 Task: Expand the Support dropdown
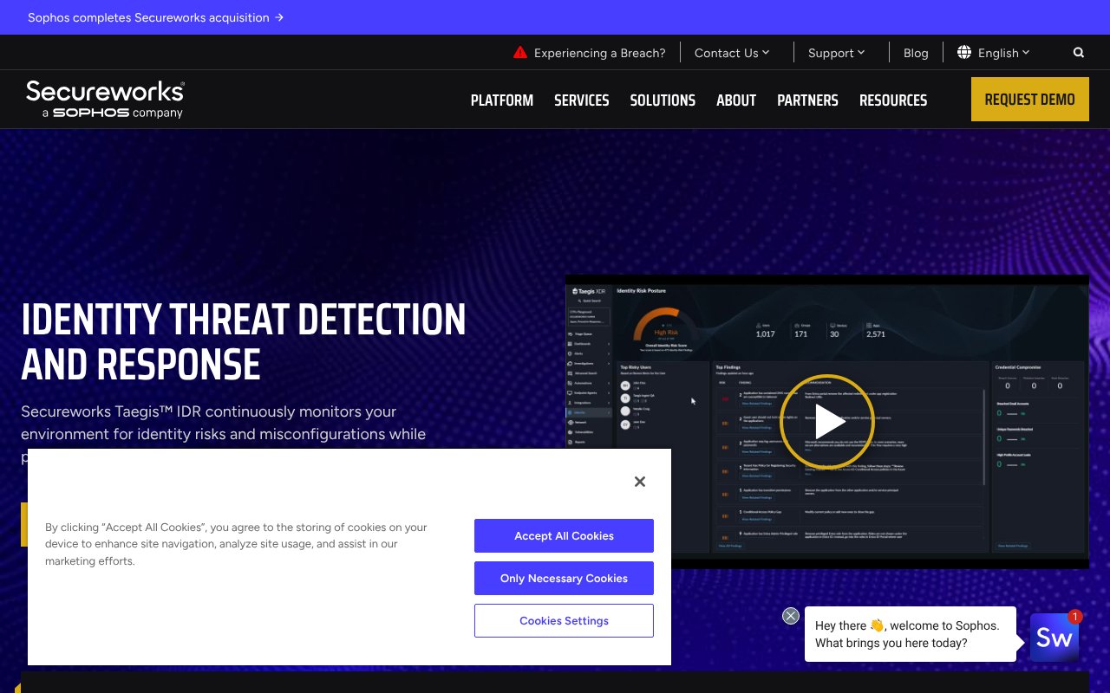pos(835,52)
